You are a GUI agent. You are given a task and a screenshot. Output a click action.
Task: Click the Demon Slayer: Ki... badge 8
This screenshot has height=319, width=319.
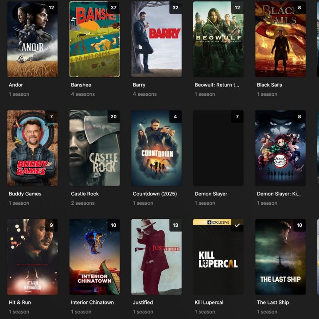[x=300, y=117]
